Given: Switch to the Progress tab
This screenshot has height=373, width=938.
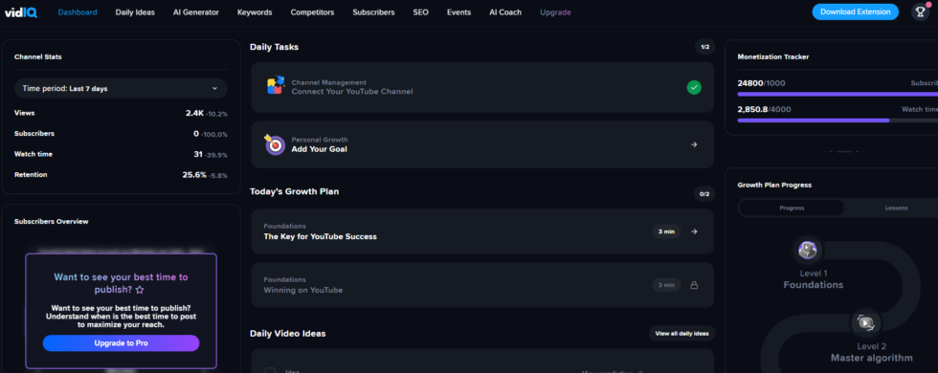Looking at the screenshot, I should click(x=792, y=208).
